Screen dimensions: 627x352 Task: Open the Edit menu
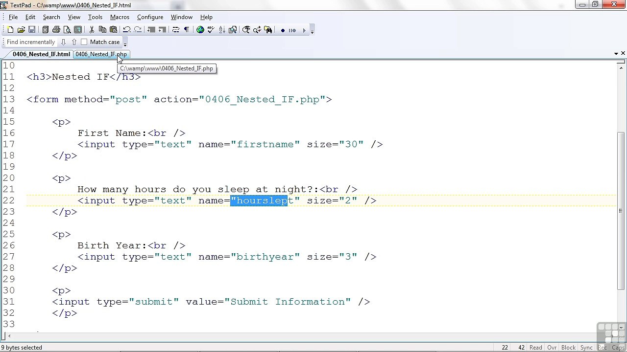click(30, 17)
